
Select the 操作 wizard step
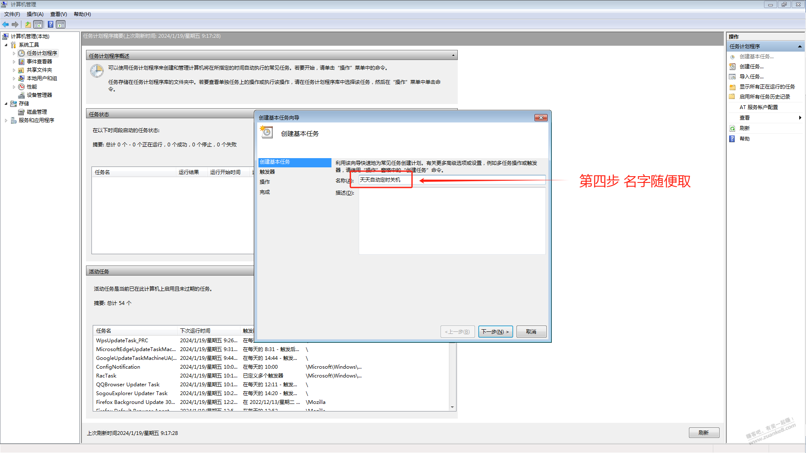265,182
